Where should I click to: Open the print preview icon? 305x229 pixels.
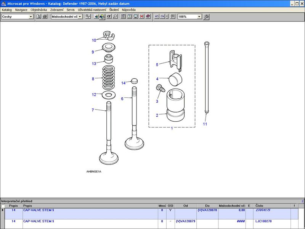point(39,17)
